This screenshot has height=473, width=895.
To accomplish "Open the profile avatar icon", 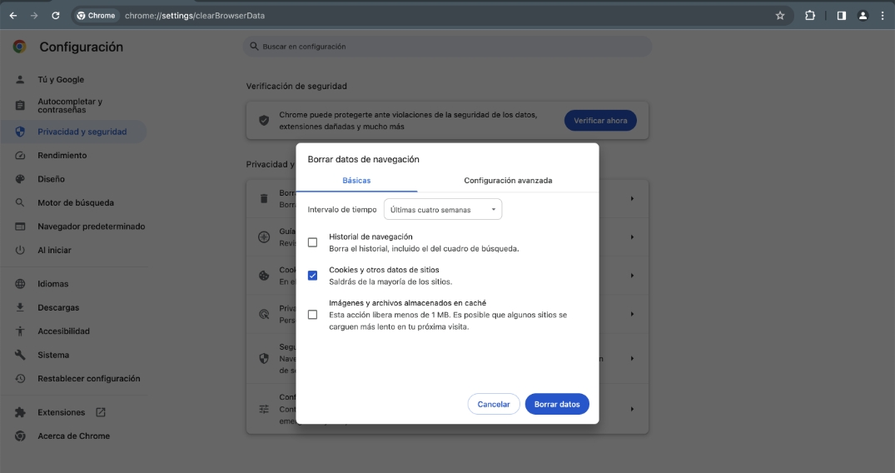I will point(863,16).
